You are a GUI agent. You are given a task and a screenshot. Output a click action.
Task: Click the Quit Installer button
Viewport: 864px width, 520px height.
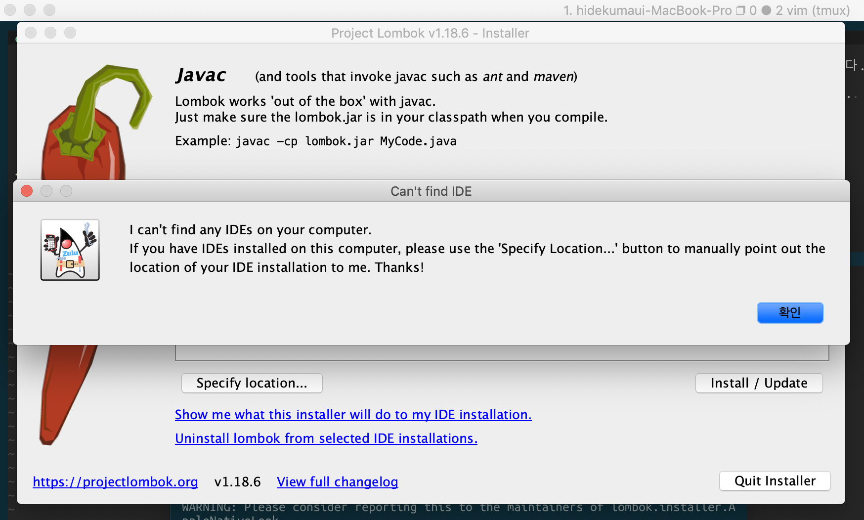(x=775, y=481)
